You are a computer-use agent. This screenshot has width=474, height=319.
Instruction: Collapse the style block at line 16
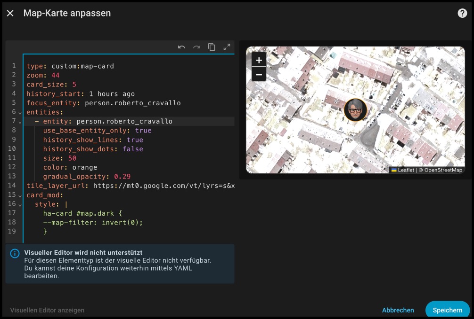[x=20, y=205]
